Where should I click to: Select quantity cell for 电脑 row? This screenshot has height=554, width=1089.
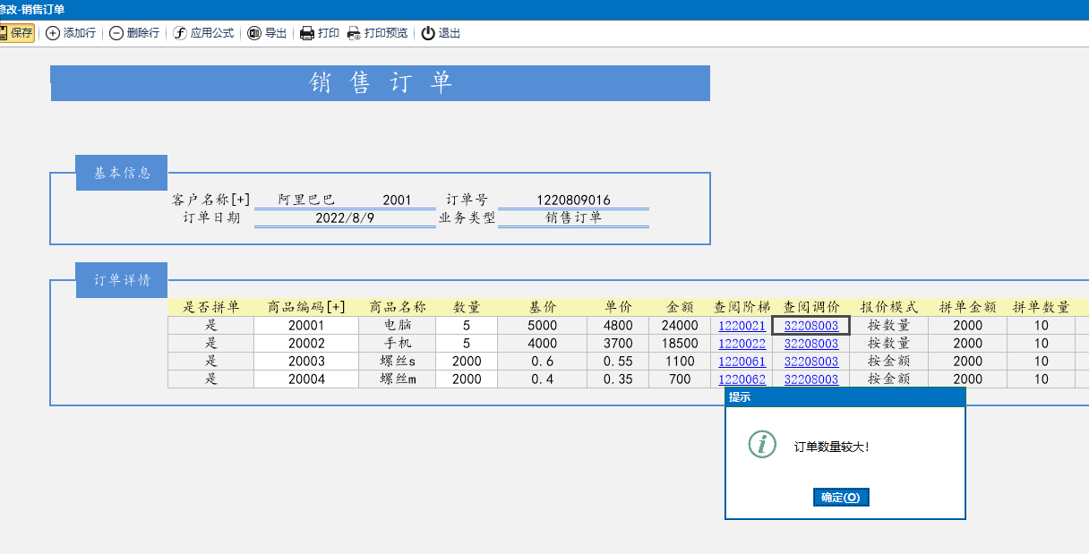pyautogui.click(x=467, y=326)
